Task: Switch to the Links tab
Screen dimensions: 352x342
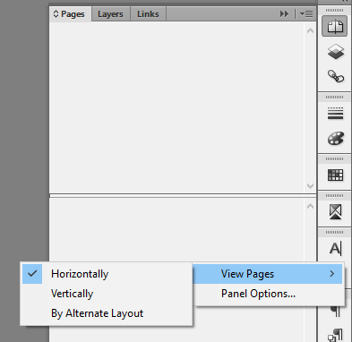Action: tap(148, 14)
